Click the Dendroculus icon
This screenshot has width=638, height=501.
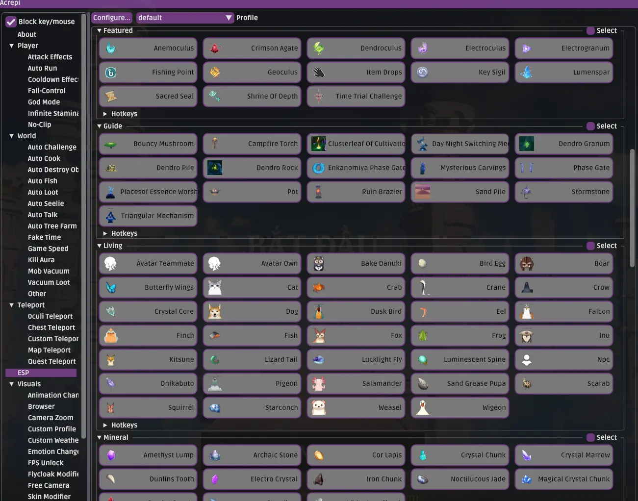pos(319,48)
